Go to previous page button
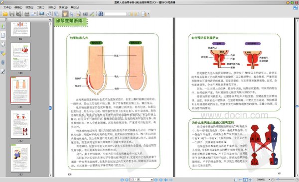Image resolution: width=299 pixels, height=182 pixels. click(127, 180)
